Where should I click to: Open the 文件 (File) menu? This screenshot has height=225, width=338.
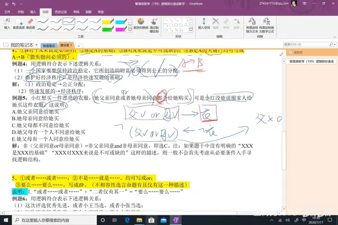tap(6, 10)
